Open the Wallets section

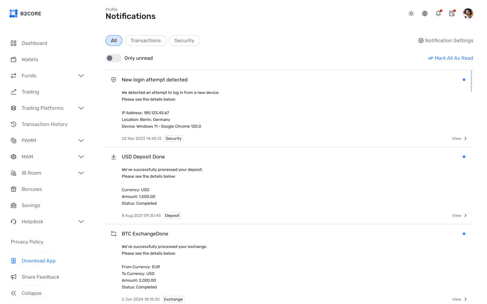pyautogui.click(x=30, y=59)
